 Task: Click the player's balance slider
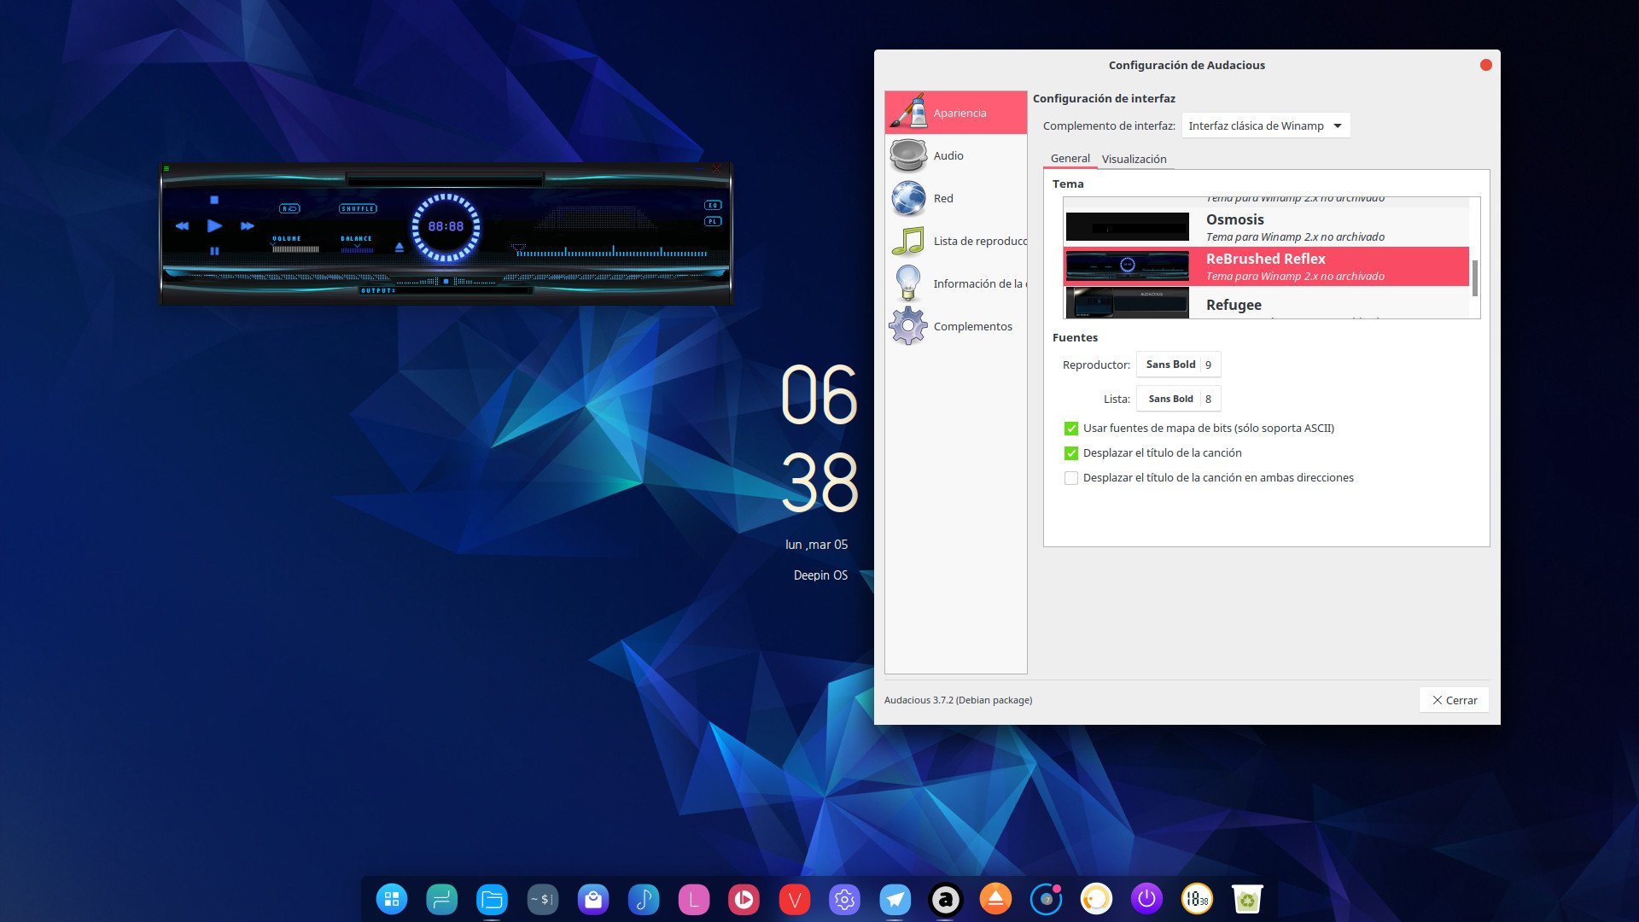click(357, 249)
